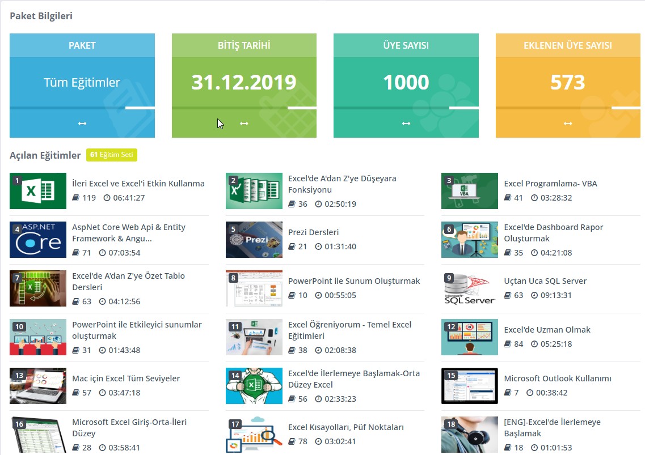The width and height of the screenshot is (645, 455).
Task: Select PowerPoint ile Sunum Oluşturmak title
Action: (353, 281)
